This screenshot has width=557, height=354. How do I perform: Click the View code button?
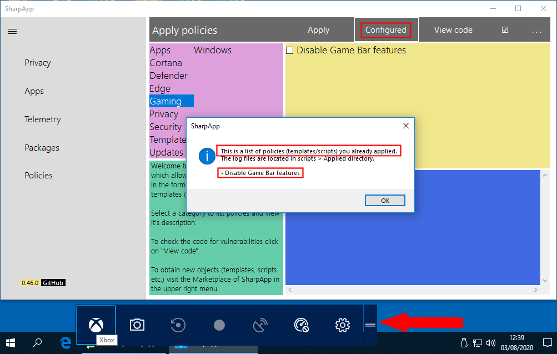453,30
